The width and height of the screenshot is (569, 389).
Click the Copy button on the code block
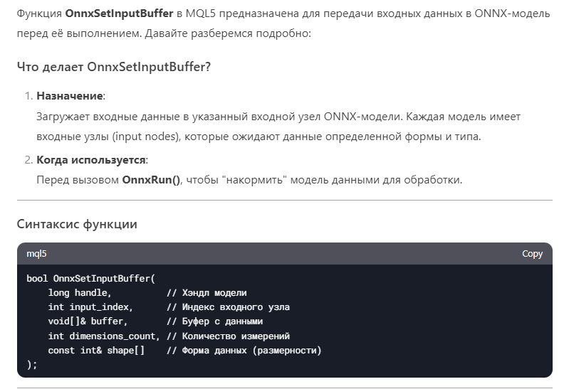(x=532, y=254)
